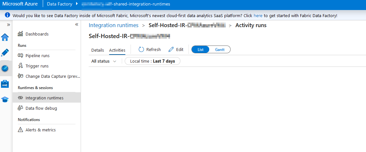
Task: Click the Dashboards chart icon
Action: tap(20, 34)
